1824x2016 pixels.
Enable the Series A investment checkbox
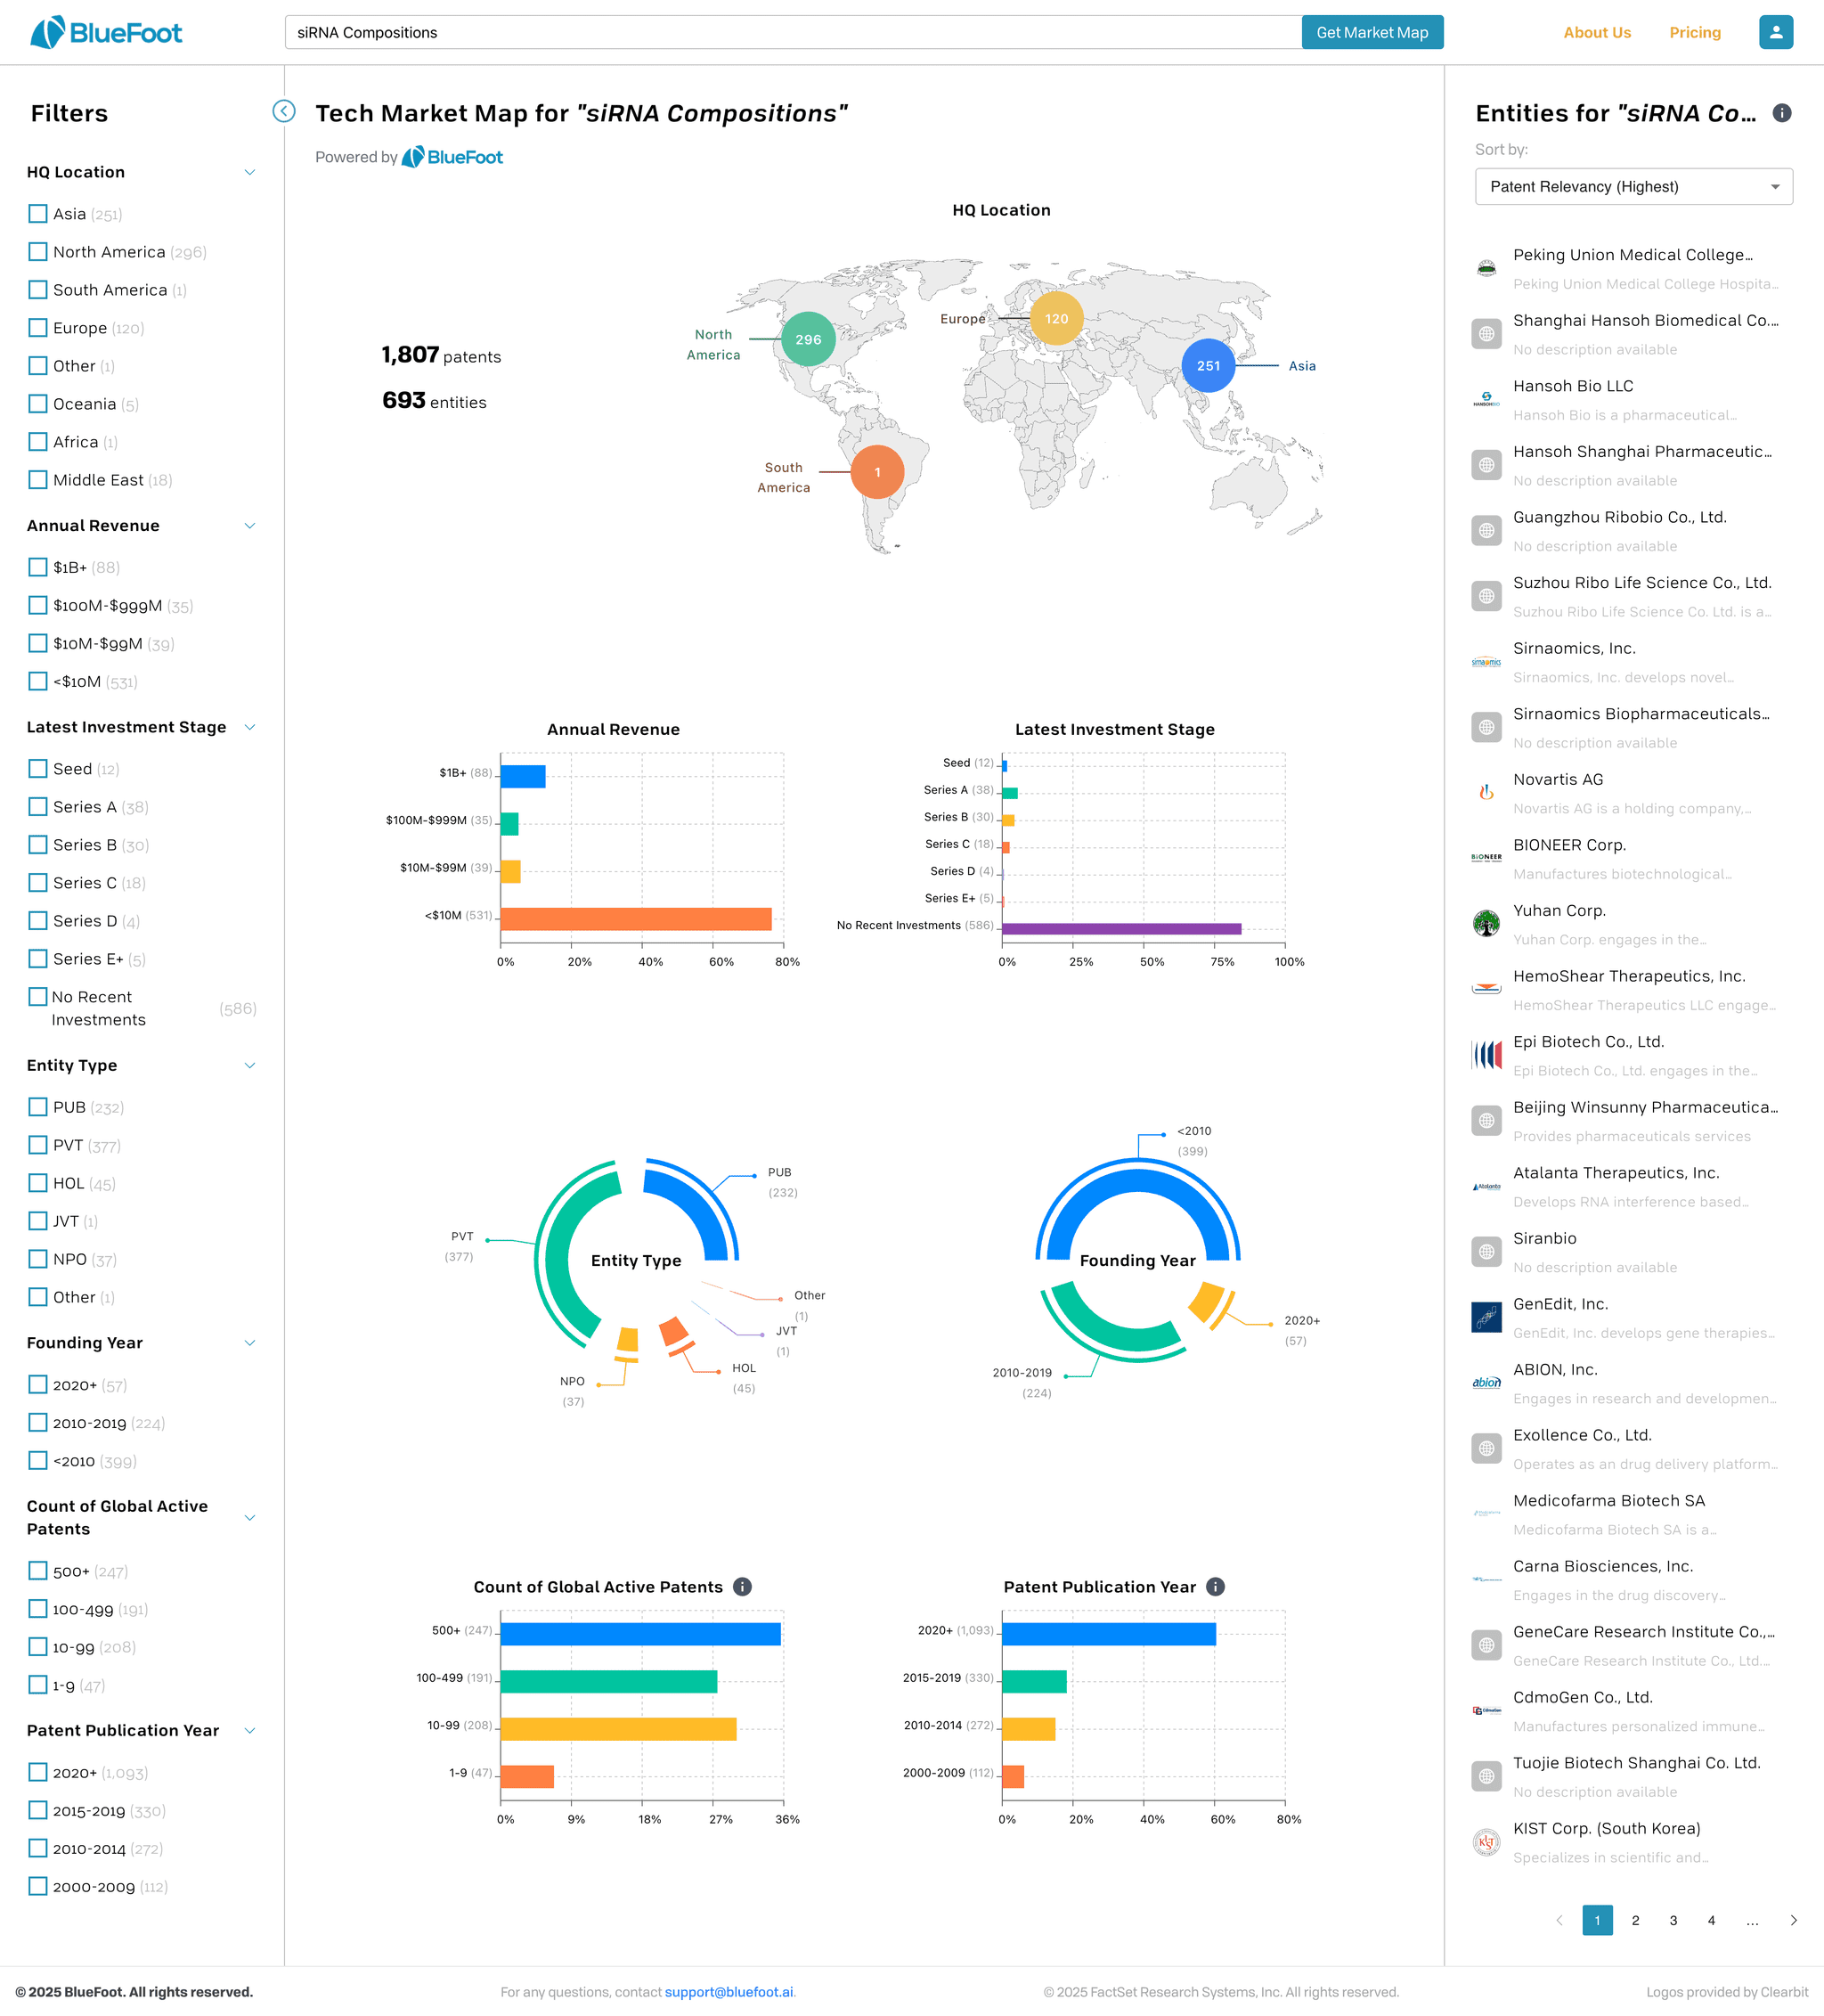38,807
